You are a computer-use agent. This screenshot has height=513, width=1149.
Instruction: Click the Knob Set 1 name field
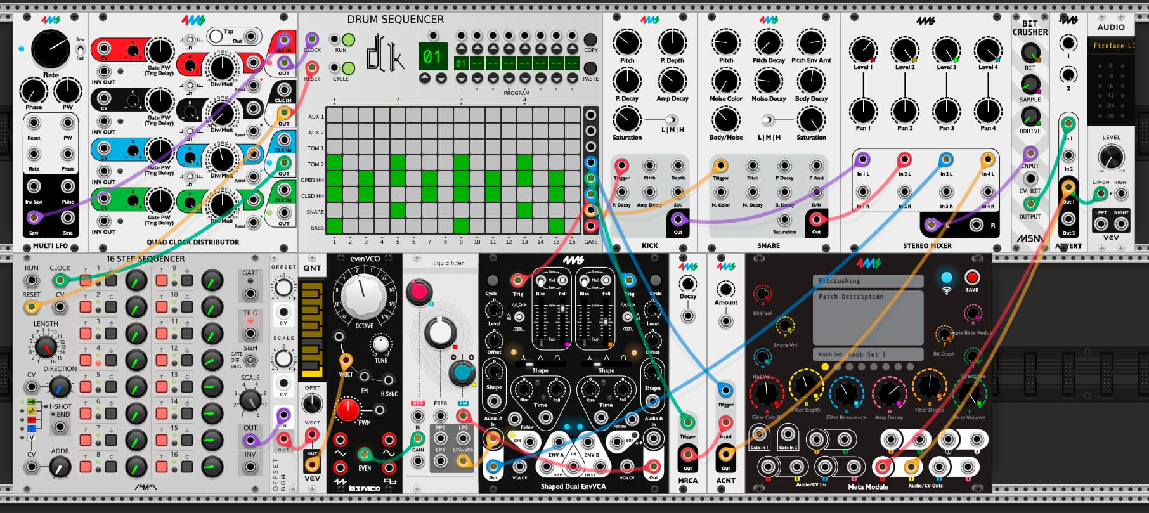click(x=868, y=354)
